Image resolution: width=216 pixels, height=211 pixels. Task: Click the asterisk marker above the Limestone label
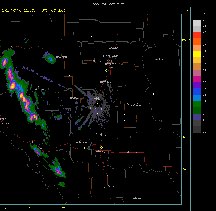pyautogui.click(x=38, y=87)
